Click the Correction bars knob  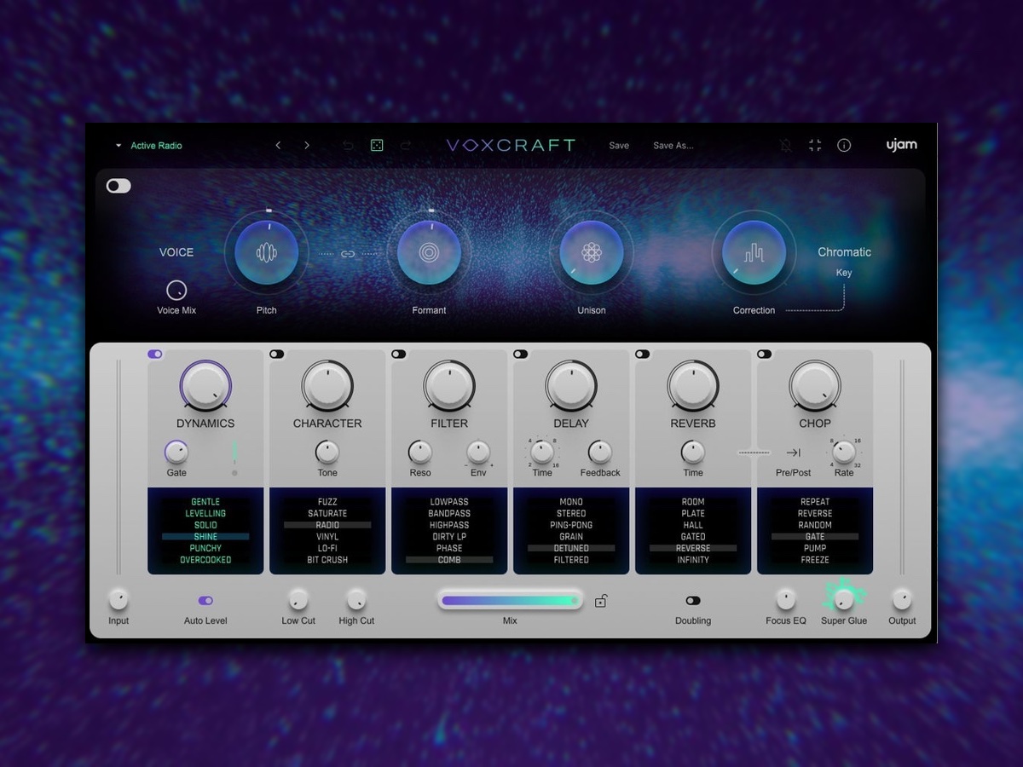(754, 252)
